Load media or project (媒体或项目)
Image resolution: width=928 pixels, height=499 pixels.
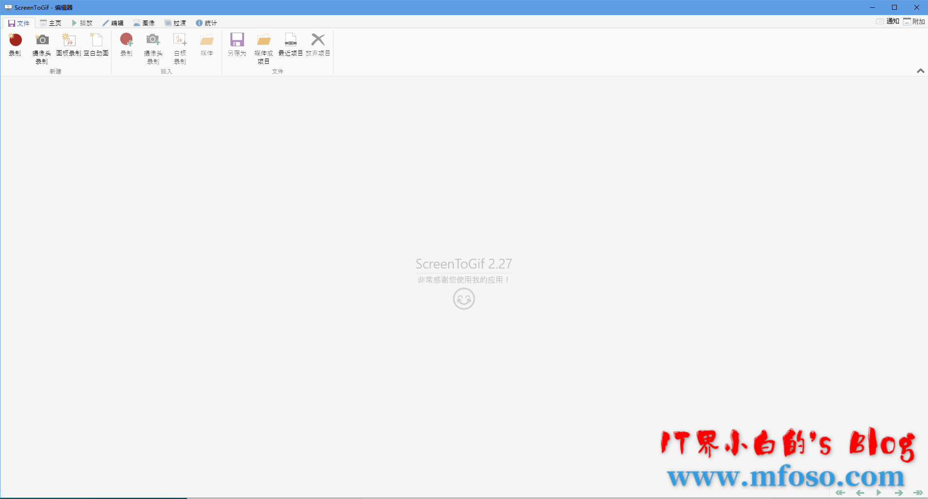pyautogui.click(x=264, y=48)
